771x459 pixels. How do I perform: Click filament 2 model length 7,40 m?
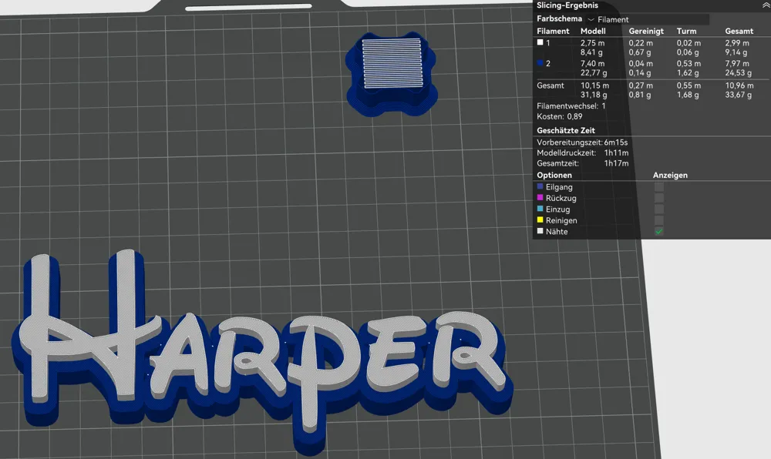click(592, 64)
